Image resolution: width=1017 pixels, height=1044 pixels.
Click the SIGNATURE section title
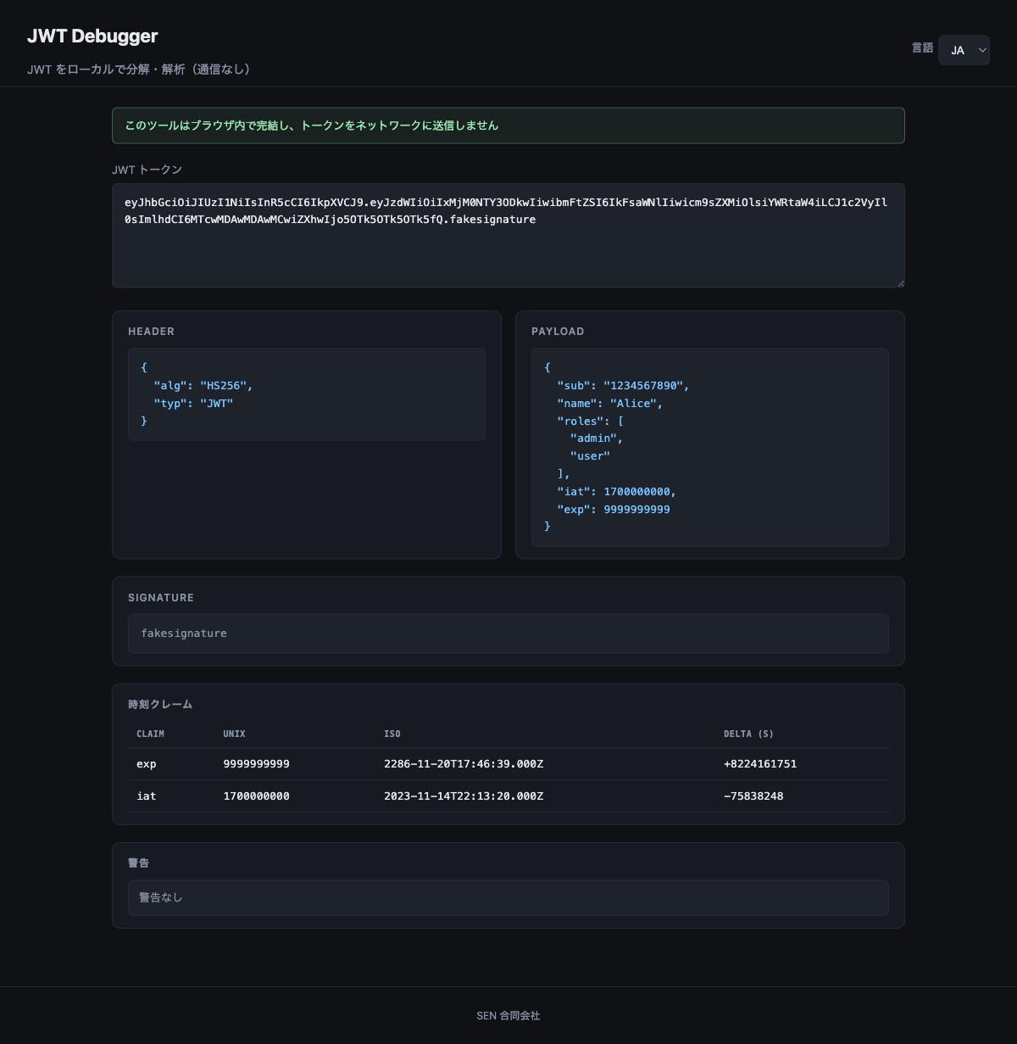point(161,598)
